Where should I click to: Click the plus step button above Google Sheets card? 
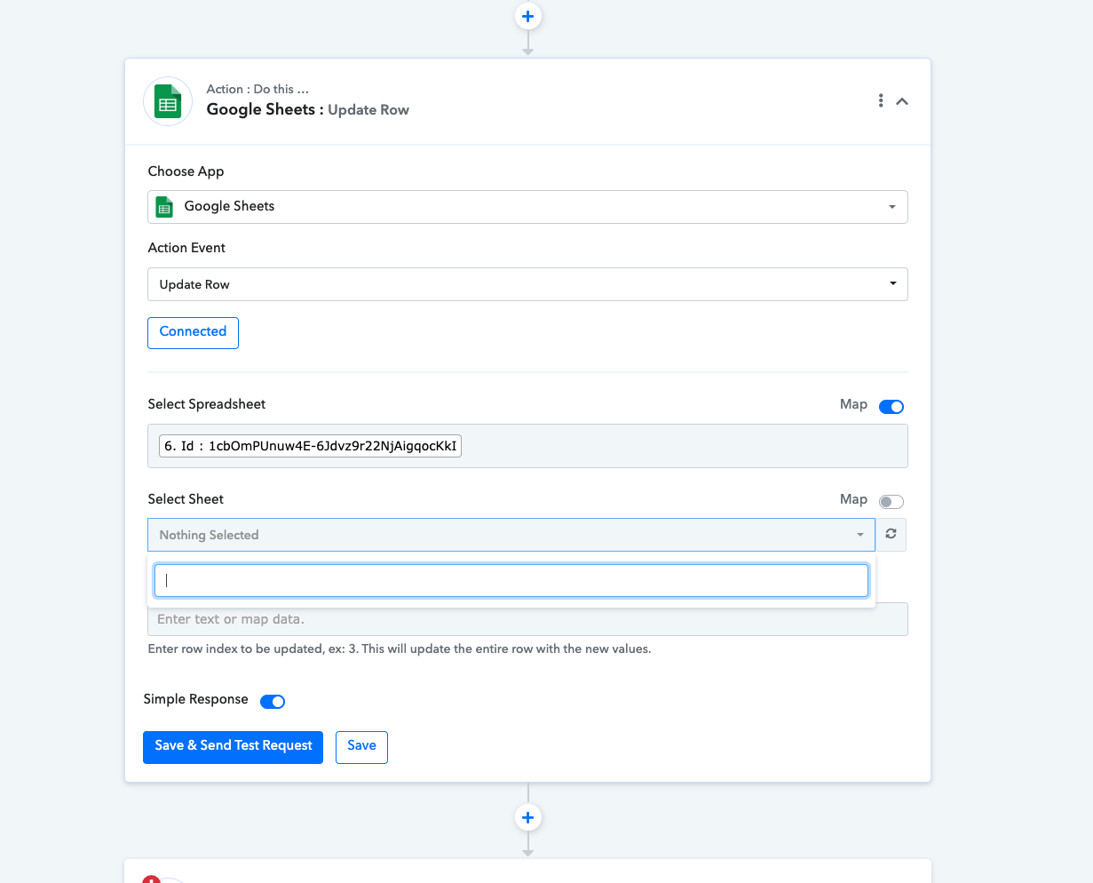click(x=528, y=16)
